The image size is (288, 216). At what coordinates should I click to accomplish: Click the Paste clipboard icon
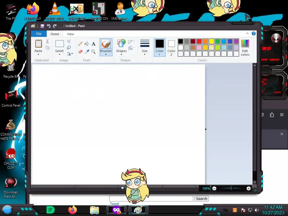pos(38,44)
